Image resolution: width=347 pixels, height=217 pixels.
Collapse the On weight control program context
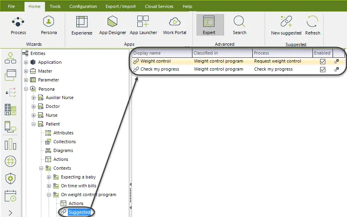(x=49, y=195)
